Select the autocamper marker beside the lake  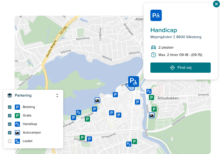pos(97,100)
